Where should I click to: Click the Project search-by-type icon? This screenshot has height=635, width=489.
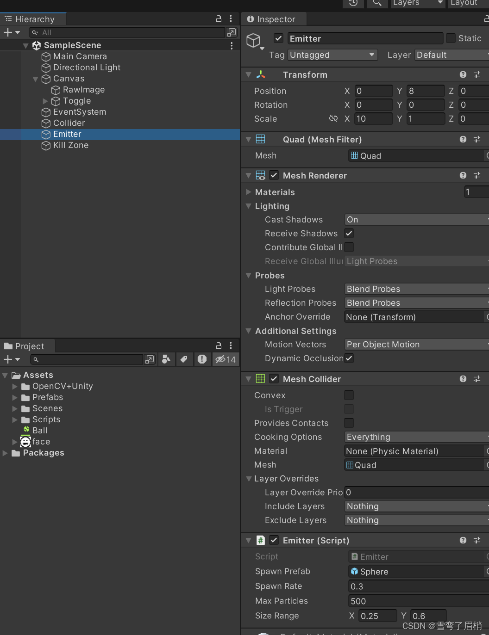point(166,359)
